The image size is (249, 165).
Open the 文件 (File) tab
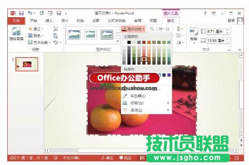pyautogui.click(x=16, y=21)
